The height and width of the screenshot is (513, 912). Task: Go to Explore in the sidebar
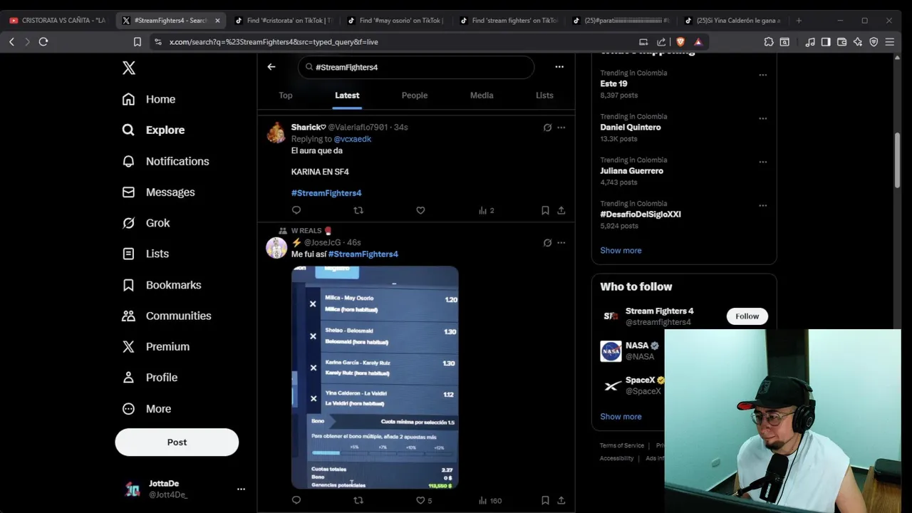pyautogui.click(x=153, y=130)
